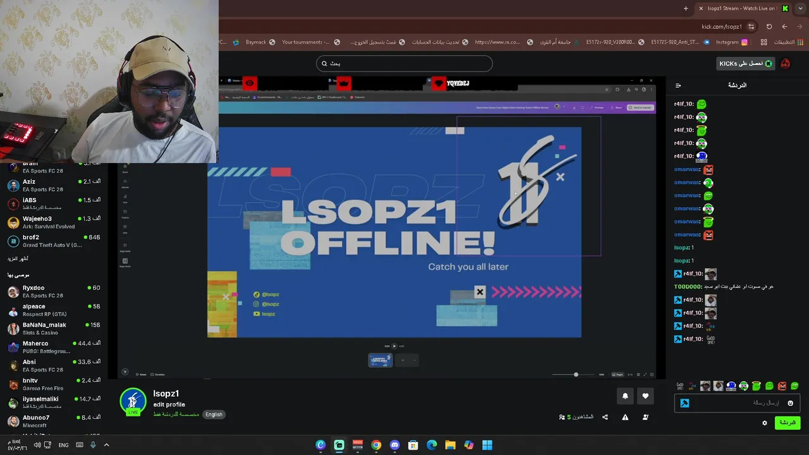Switch input language via ENG indicator
The image size is (809, 455).
click(x=63, y=445)
